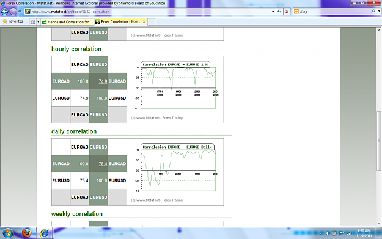Image resolution: width=382 pixels, height=239 pixels.
Task: Click the page scrollbar up arrow
Action: (x=379, y=30)
